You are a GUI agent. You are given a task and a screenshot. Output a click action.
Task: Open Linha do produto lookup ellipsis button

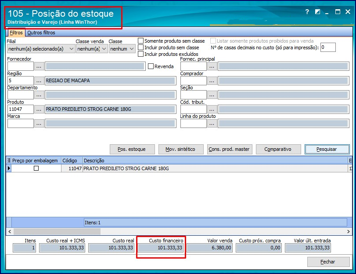tap(212, 124)
